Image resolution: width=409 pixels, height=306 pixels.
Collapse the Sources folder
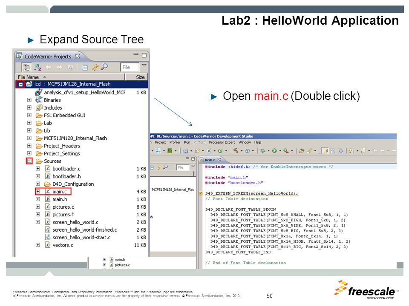pyautogui.click(x=29, y=161)
